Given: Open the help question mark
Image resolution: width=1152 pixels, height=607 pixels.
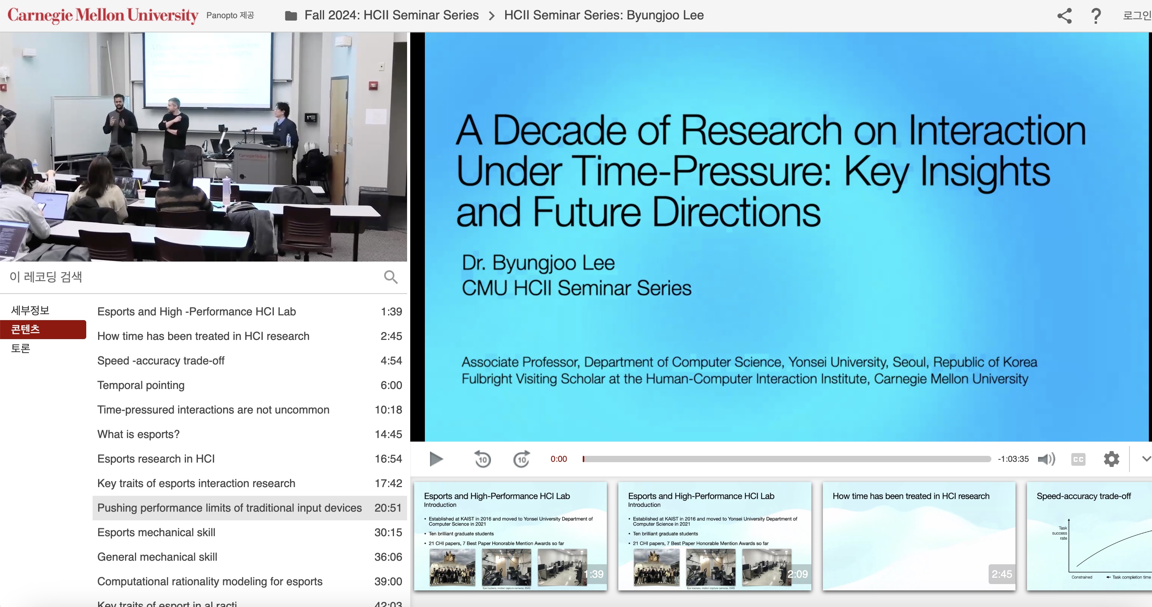Looking at the screenshot, I should [x=1096, y=16].
